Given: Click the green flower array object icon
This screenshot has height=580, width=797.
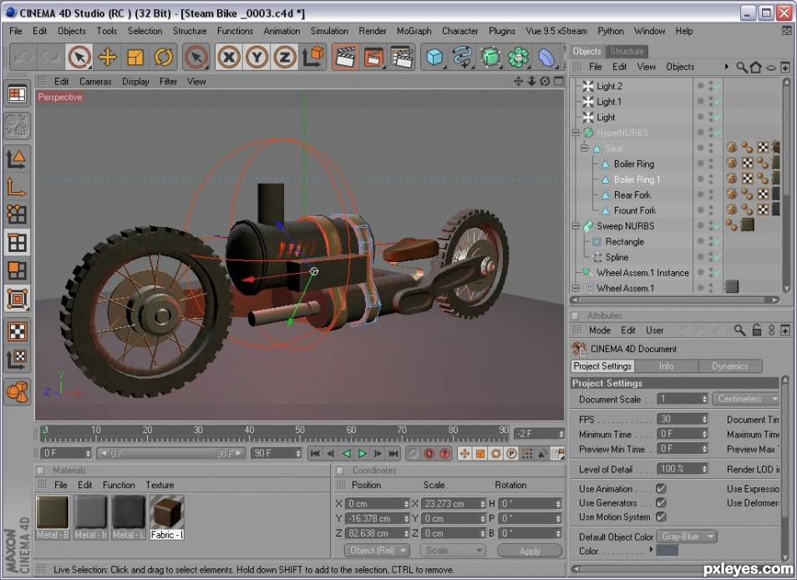Looking at the screenshot, I should (518, 57).
